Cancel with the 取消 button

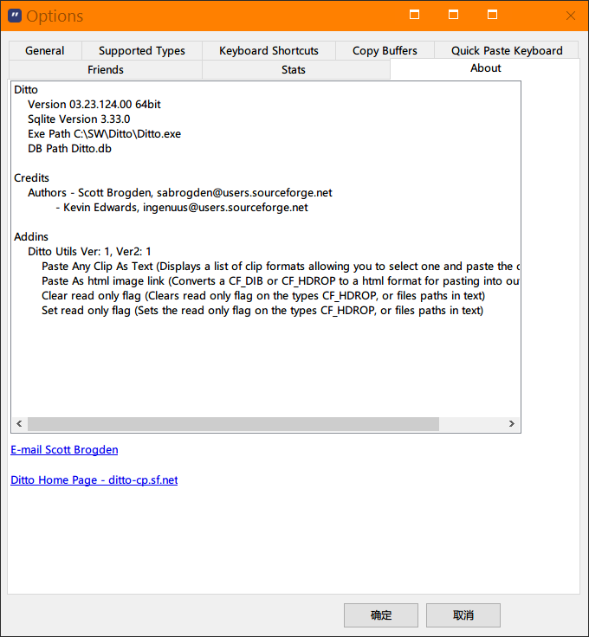pyautogui.click(x=463, y=615)
